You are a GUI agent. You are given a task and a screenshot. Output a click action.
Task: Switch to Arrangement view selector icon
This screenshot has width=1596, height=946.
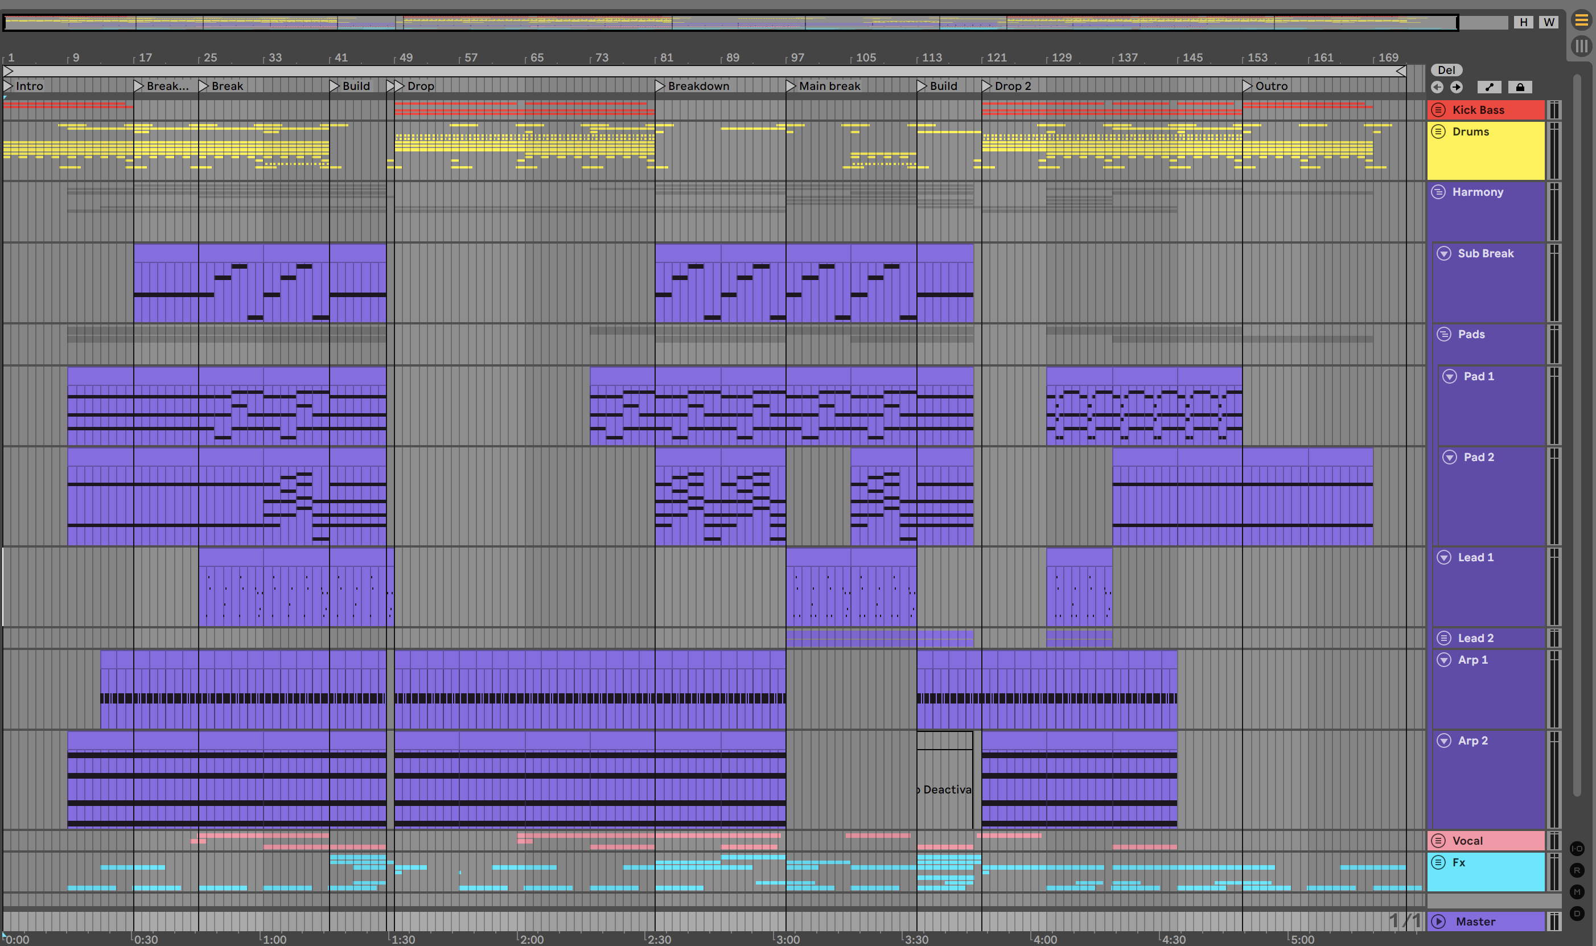[x=1581, y=20]
